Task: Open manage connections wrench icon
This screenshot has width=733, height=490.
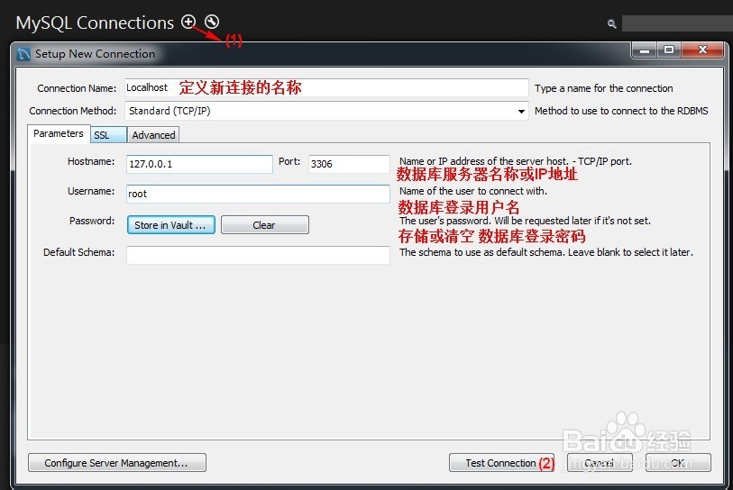Action: coord(212,22)
